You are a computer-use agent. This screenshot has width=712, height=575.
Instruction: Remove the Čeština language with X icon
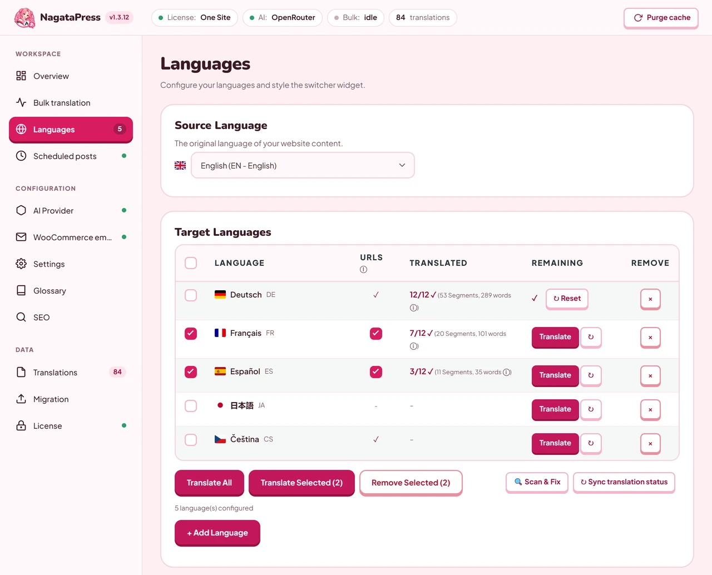650,444
